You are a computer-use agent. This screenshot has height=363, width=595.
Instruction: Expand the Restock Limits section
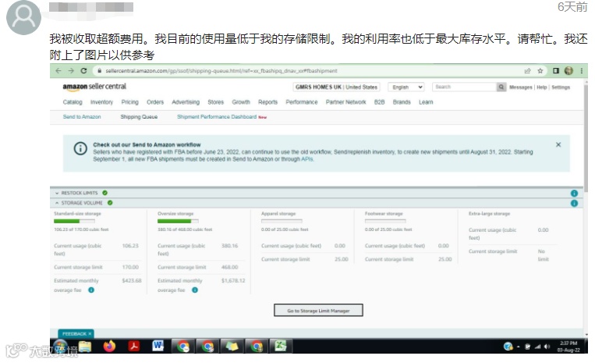[57, 194]
